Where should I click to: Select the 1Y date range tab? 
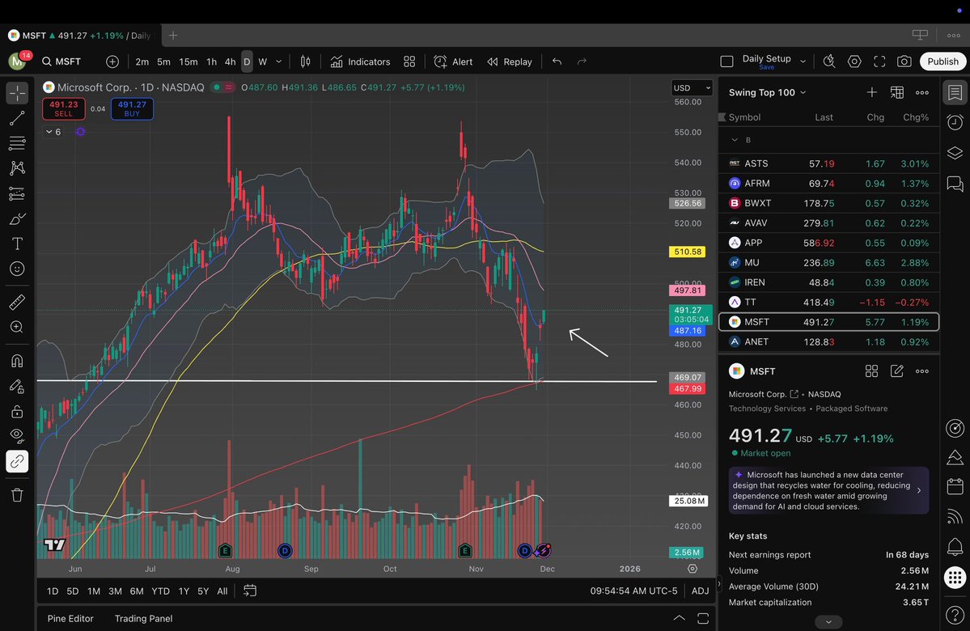coord(183,591)
